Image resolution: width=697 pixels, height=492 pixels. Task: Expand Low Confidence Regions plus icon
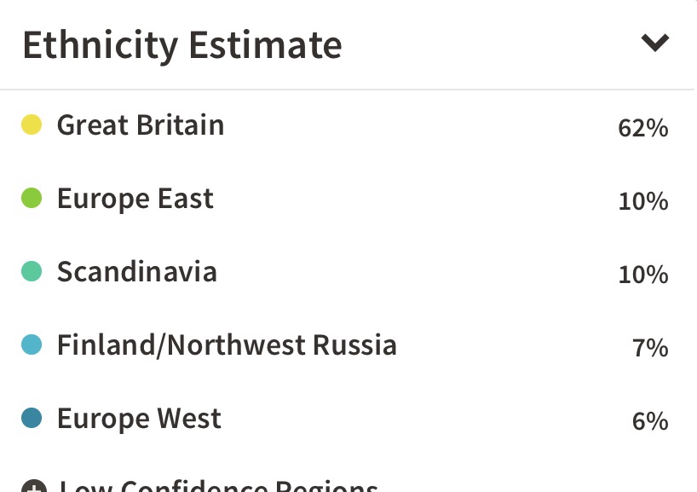tap(33, 486)
